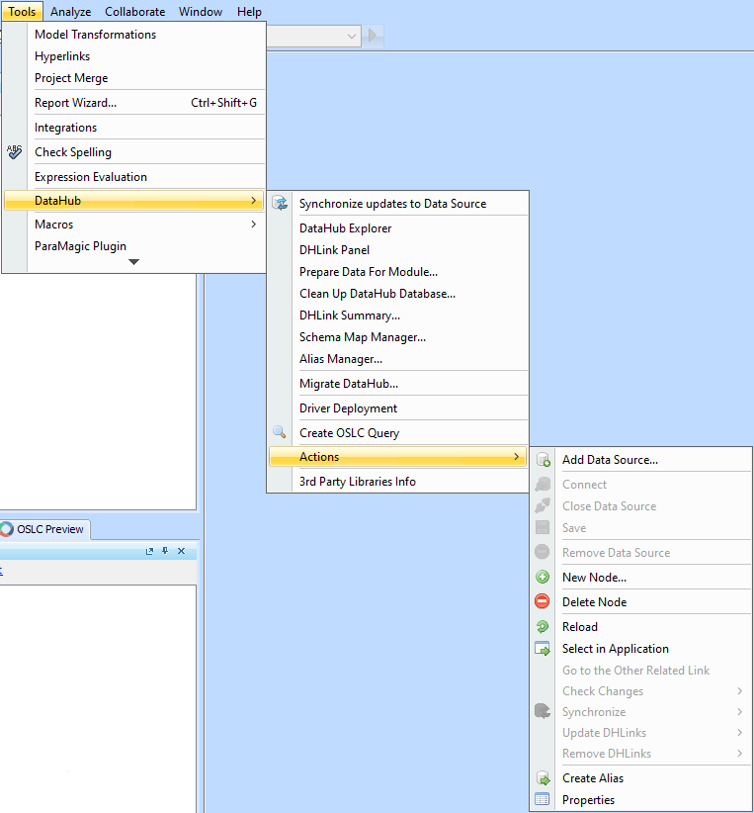Choose Create Alias
The height and width of the screenshot is (813, 754).
point(641,777)
